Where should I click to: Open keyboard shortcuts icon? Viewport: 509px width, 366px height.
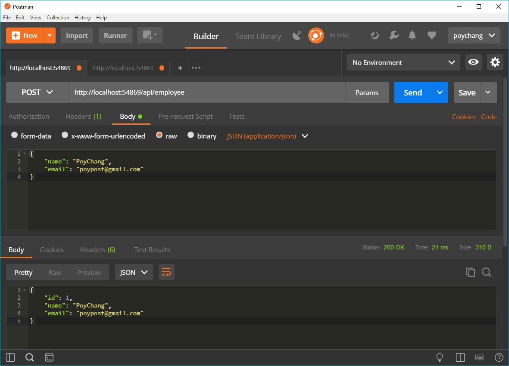click(479, 357)
